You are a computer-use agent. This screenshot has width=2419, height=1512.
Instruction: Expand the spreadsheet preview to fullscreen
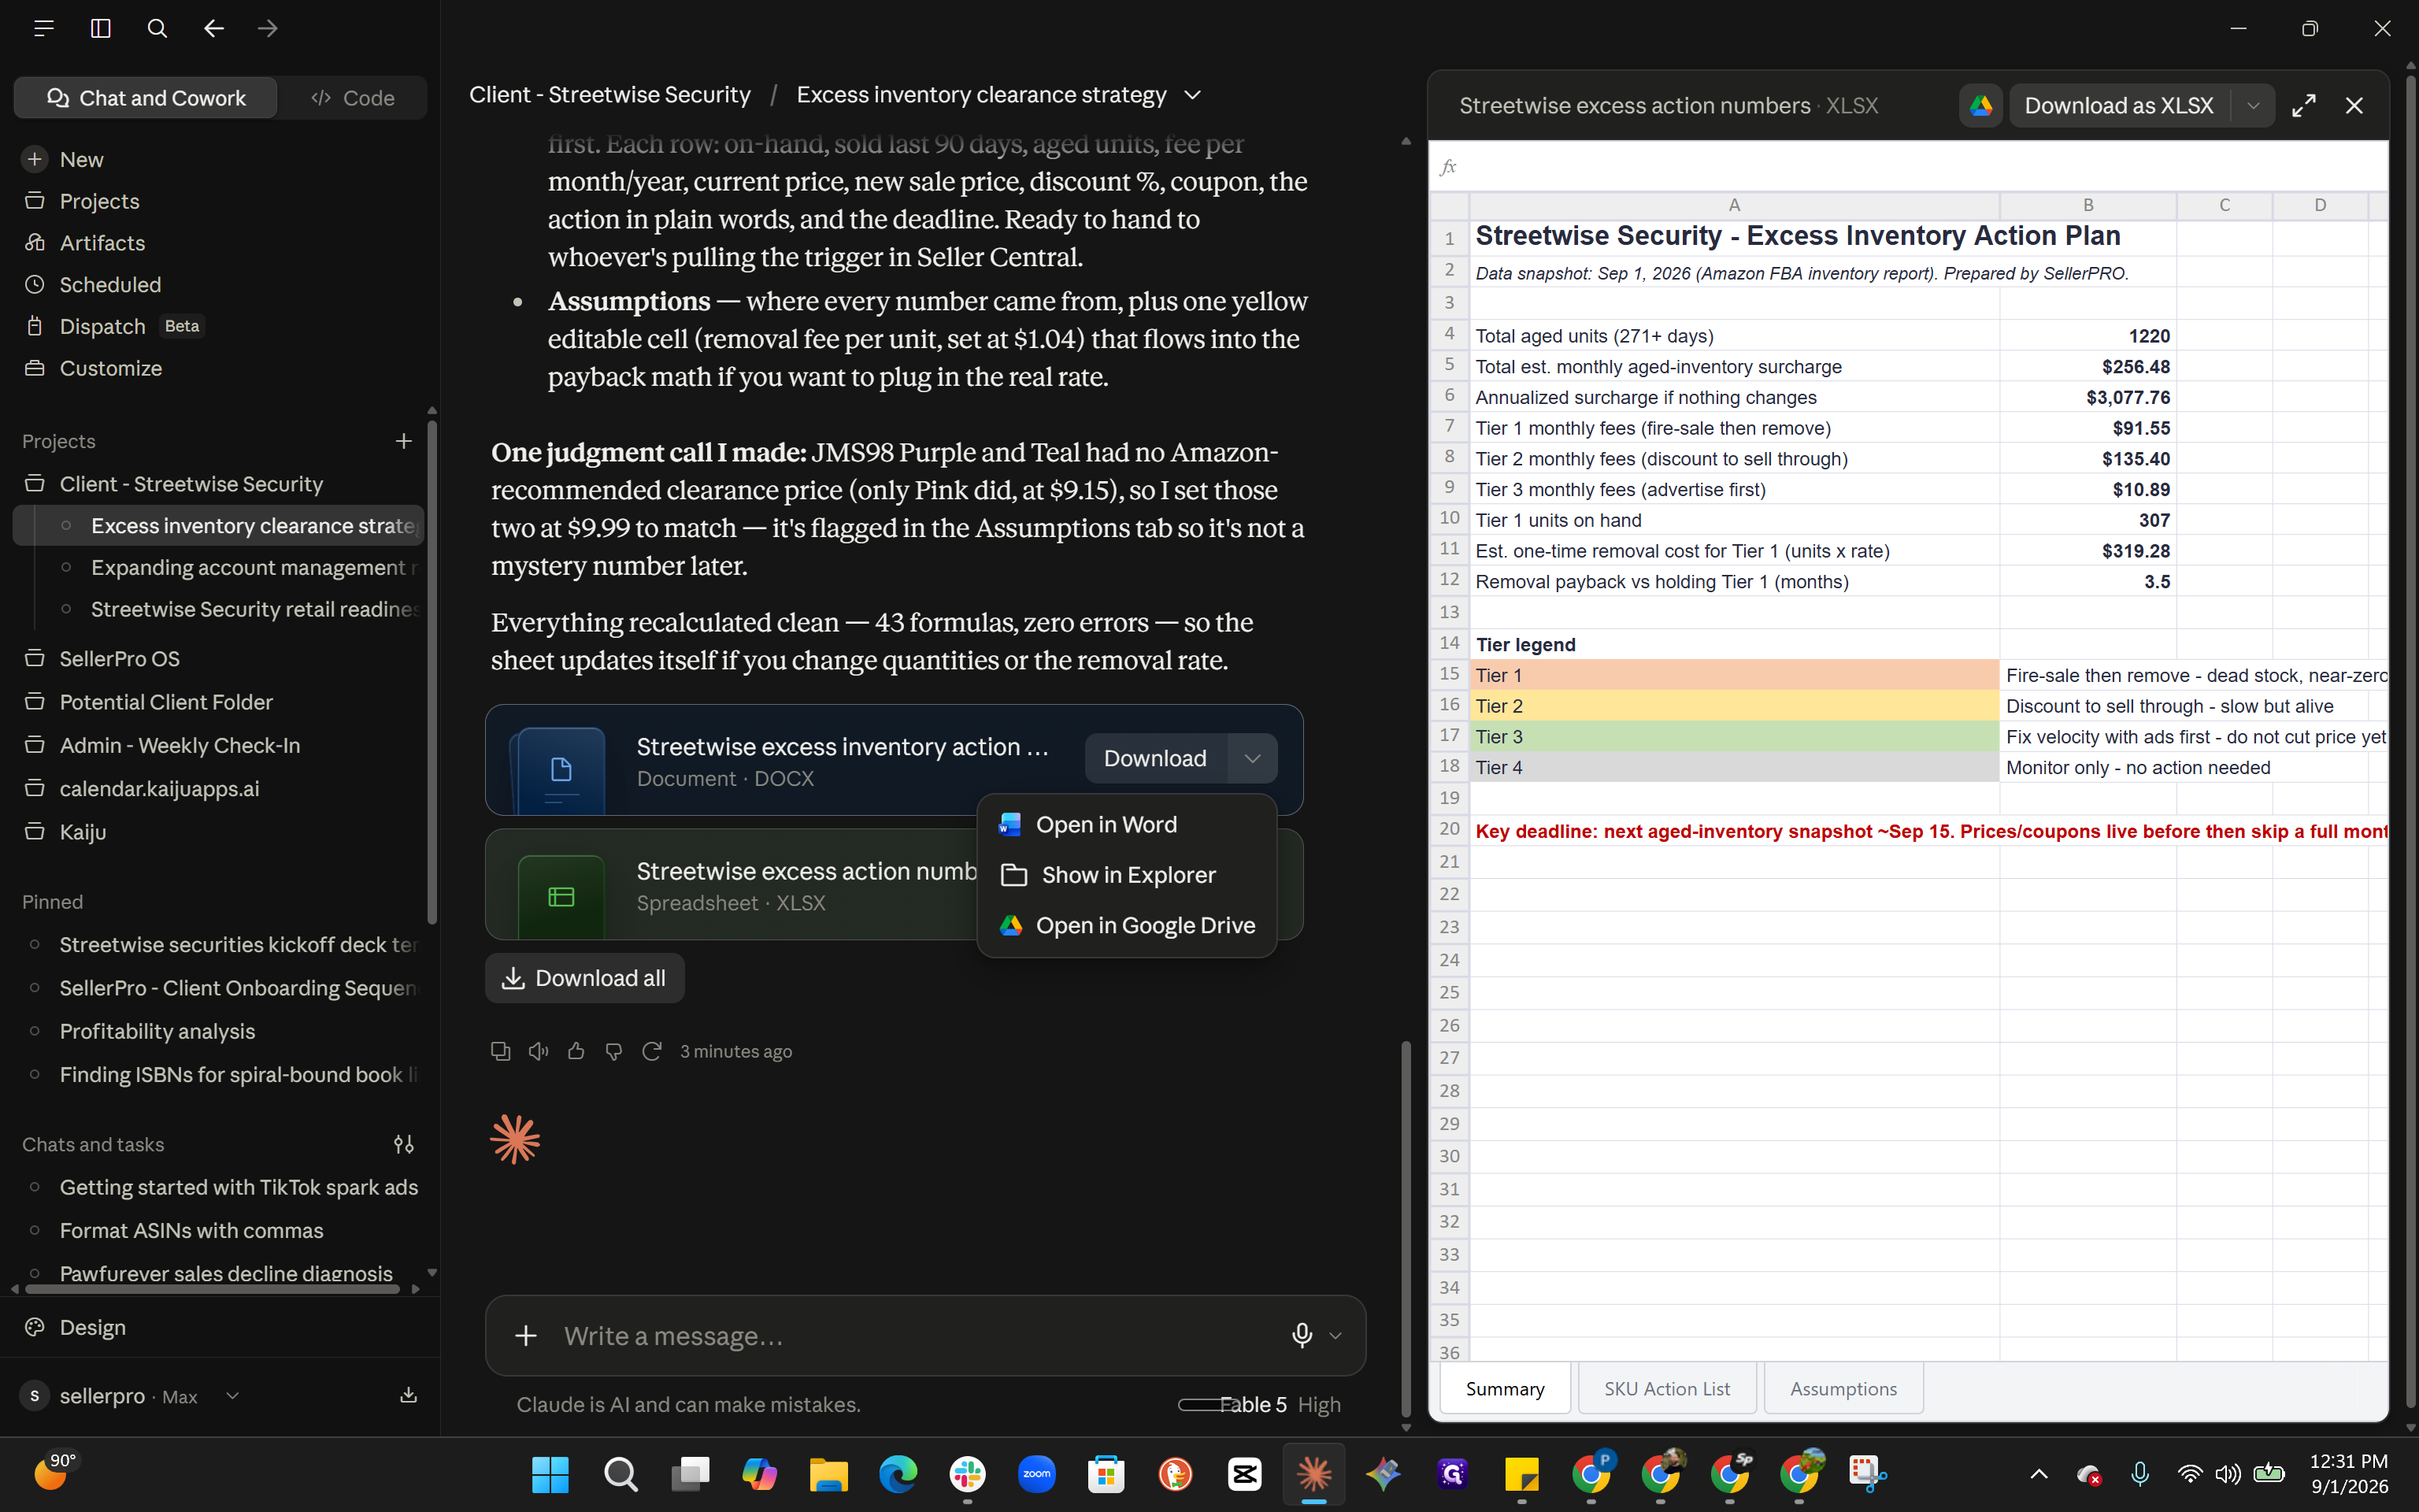click(x=2304, y=106)
